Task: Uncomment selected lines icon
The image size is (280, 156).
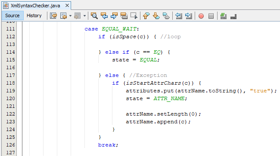Action: pyautogui.click(x=233, y=15)
